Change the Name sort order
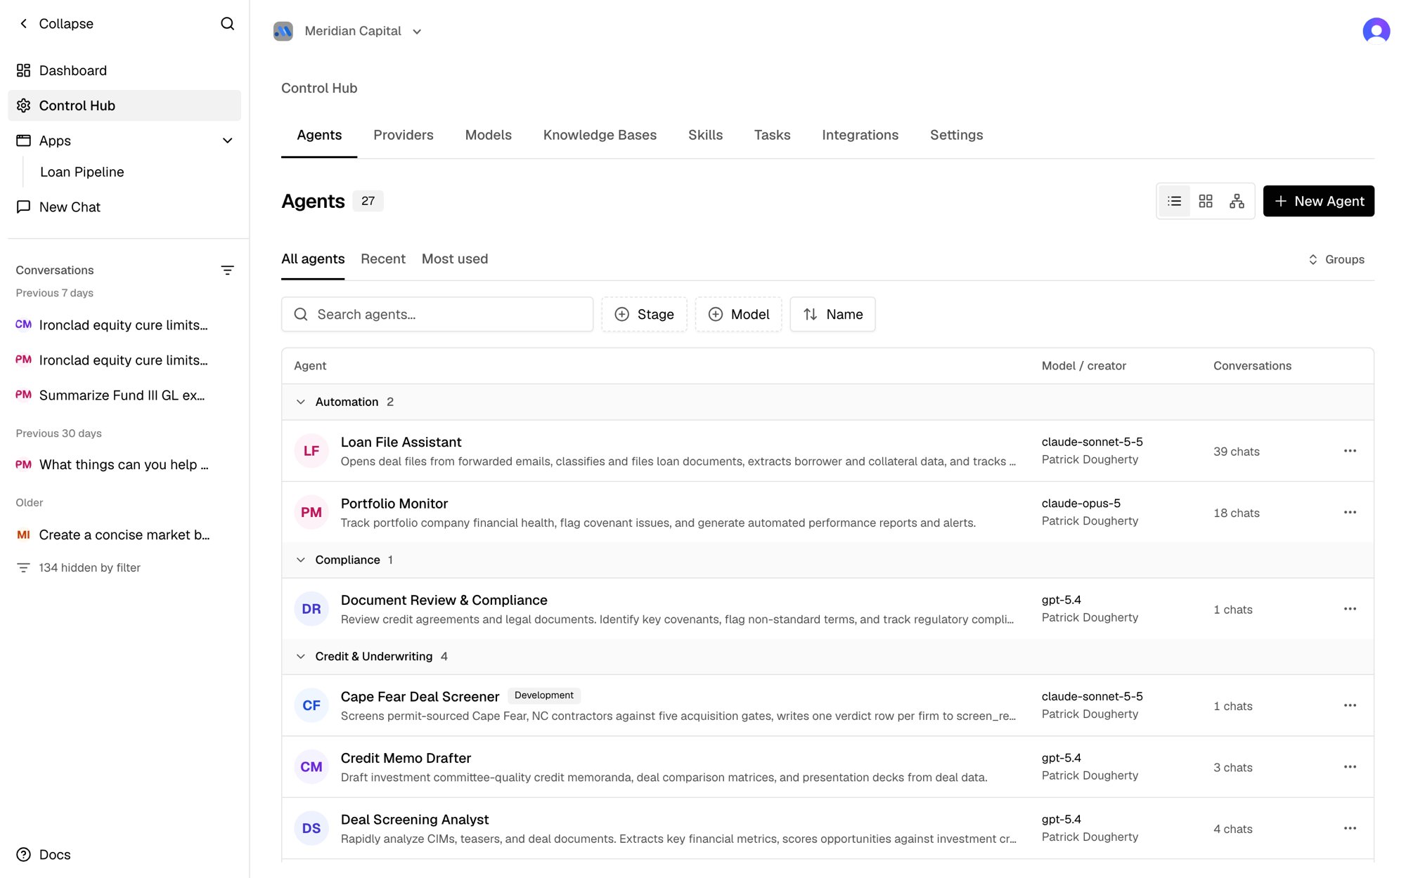This screenshot has height=878, width=1406. tap(832, 315)
